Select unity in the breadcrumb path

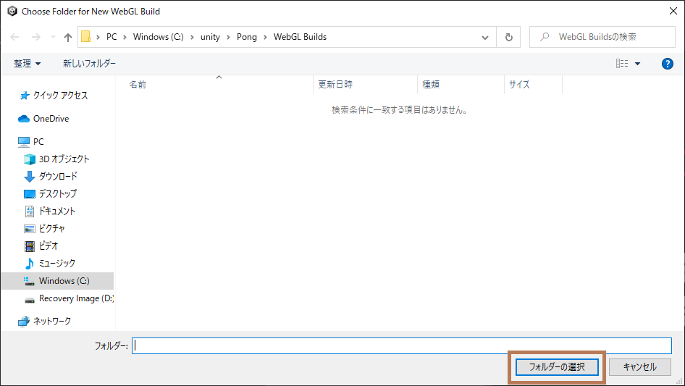(x=210, y=37)
